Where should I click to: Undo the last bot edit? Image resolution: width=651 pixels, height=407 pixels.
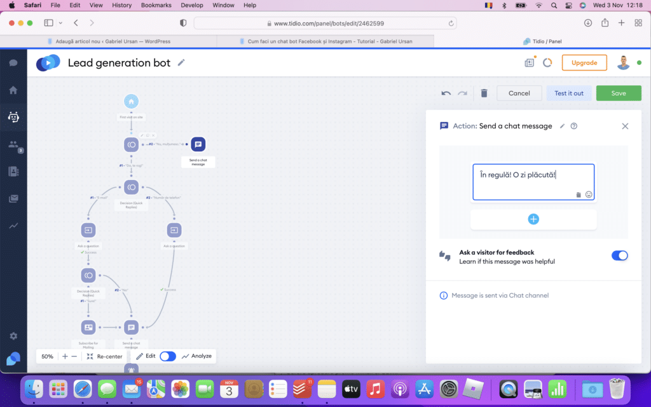coord(446,93)
